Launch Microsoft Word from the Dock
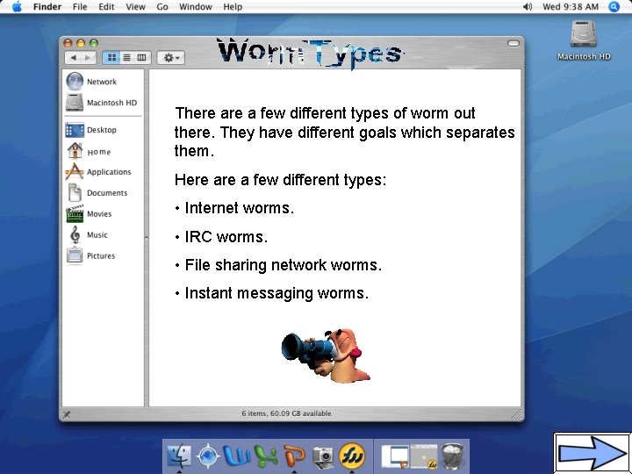632x474 pixels. click(237, 456)
